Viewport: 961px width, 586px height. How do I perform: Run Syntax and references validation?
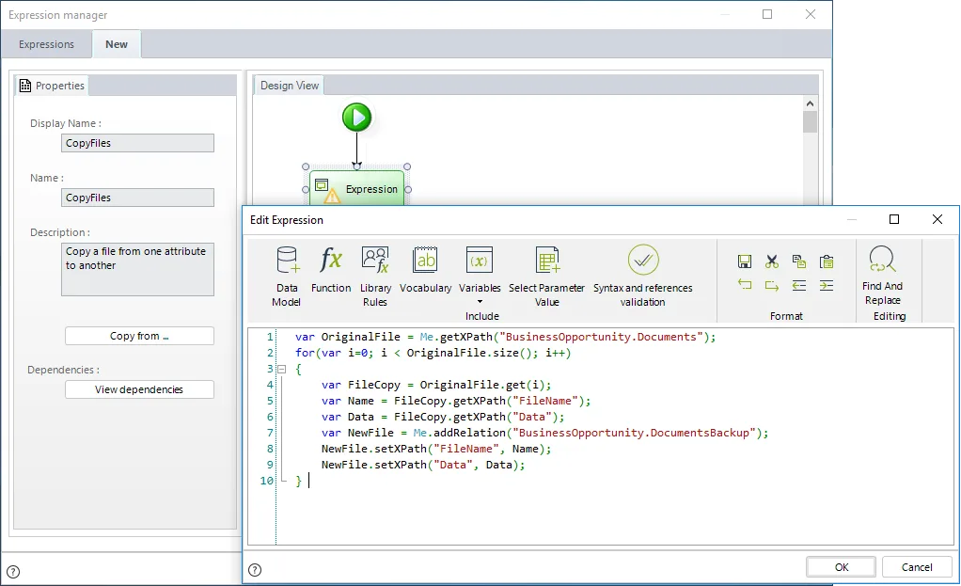pos(643,276)
